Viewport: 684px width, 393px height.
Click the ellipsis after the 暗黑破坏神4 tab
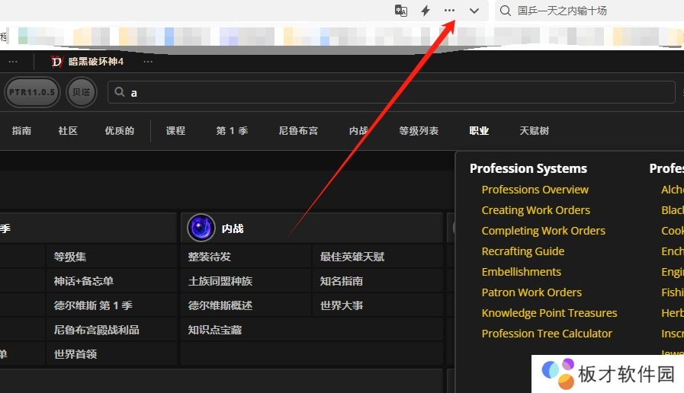[147, 61]
